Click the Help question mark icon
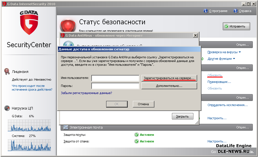Screen dimensions: 258x157 coord(236,11)
